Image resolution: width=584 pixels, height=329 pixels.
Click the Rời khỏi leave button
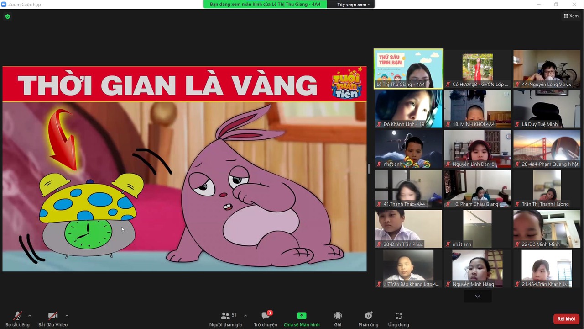[566, 319]
